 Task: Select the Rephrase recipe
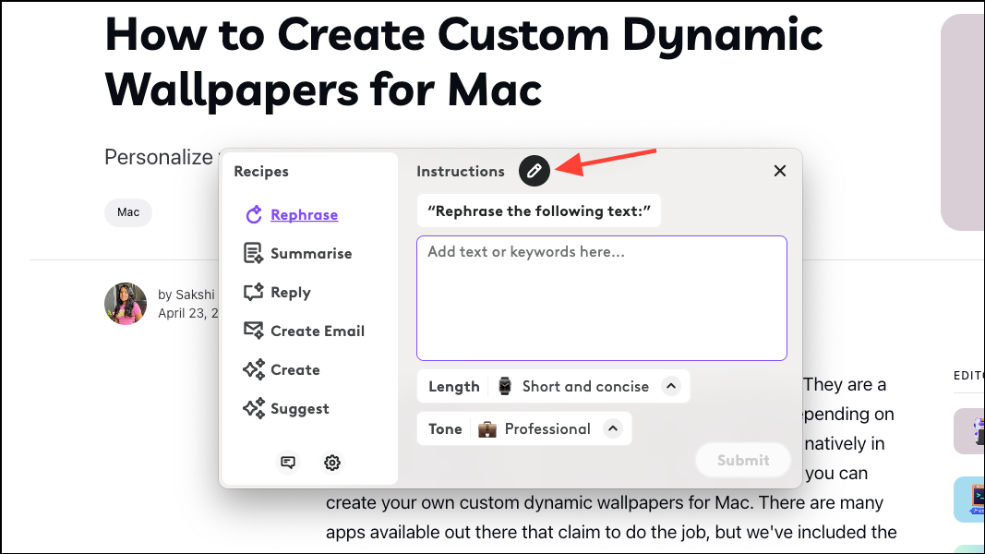(304, 215)
